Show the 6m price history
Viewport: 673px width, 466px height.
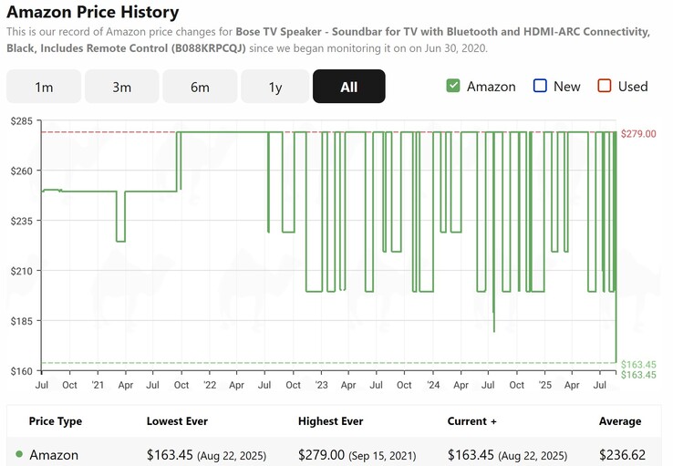pos(200,87)
